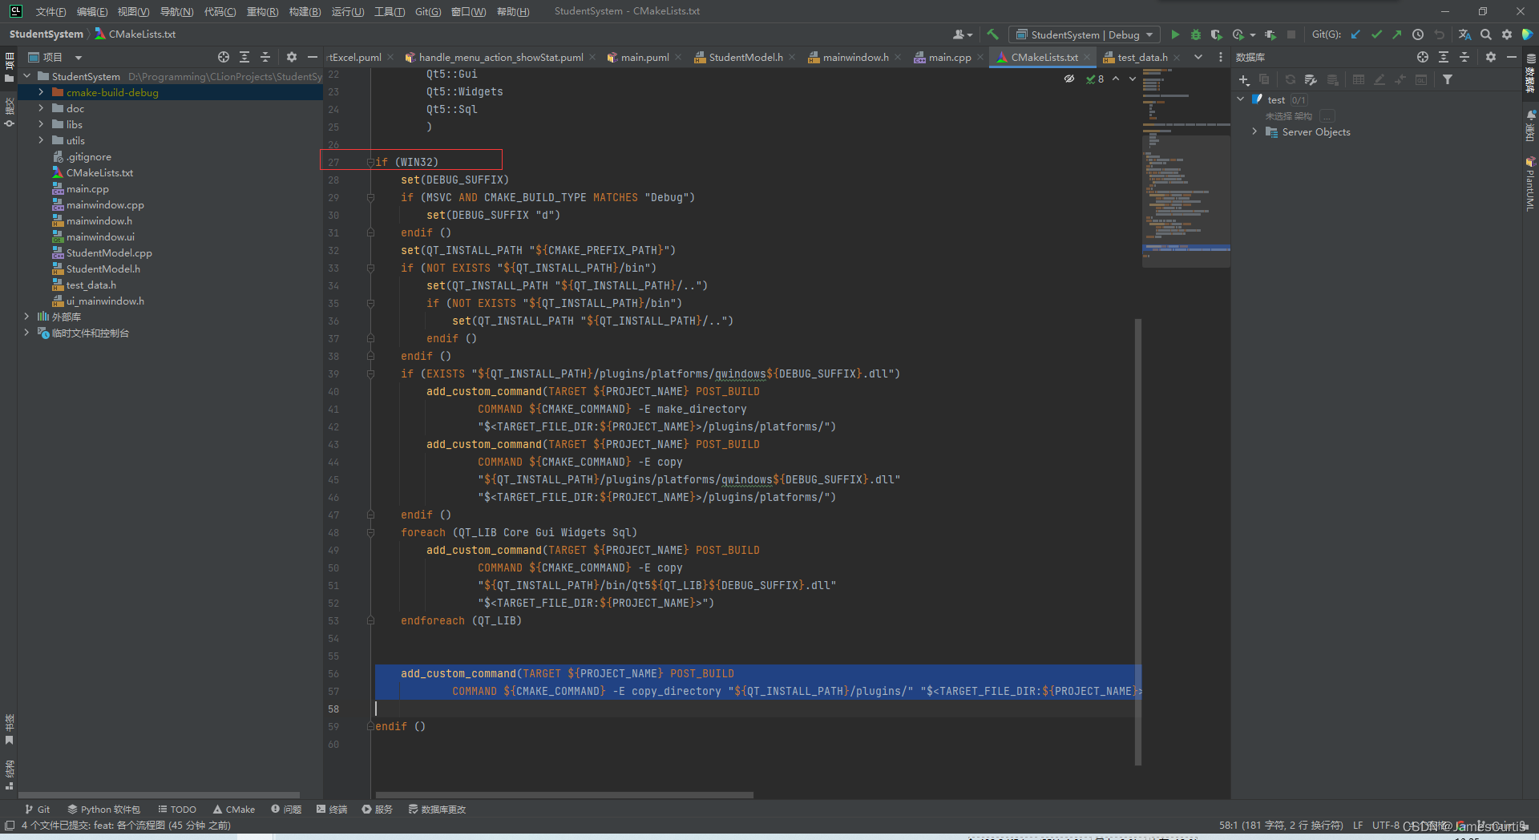Attach to process icon in toolbar
This screenshot has width=1539, height=840.
click(x=1270, y=34)
